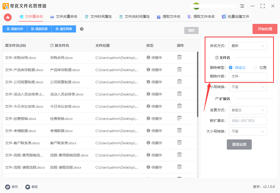Image resolution: width=280 pixels, height=193 pixels.
Task: Remove 经费报销.docx row via trash icon
Action: tap(179, 118)
